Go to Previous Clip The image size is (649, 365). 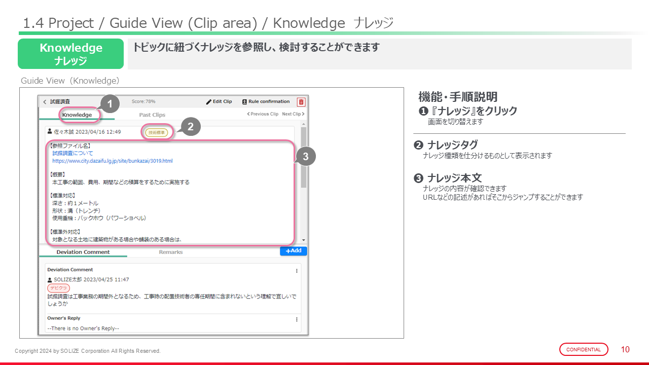point(263,114)
